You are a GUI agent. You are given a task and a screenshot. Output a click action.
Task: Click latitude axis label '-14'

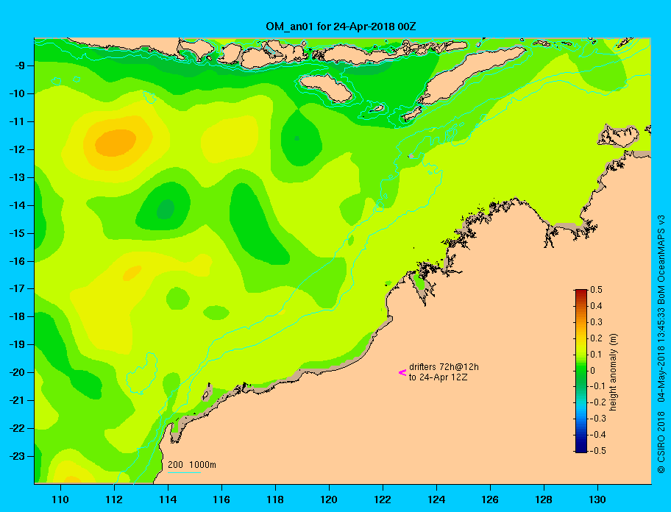16,206
